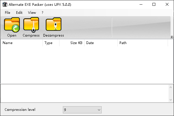
Task: Open the Compression level dropdown
Action: point(82,110)
